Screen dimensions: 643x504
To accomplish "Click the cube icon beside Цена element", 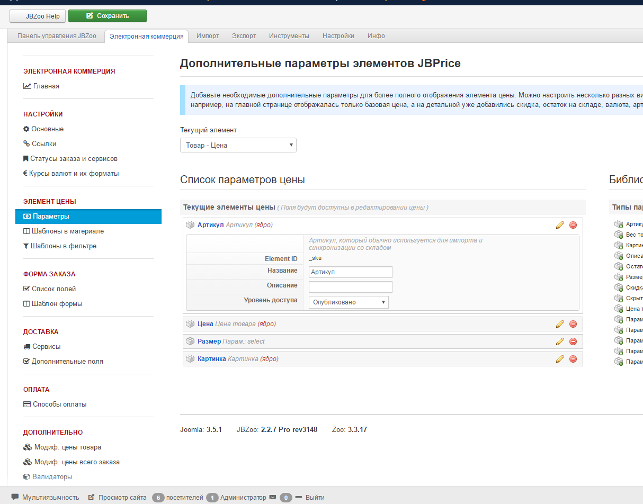I will click(x=190, y=324).
